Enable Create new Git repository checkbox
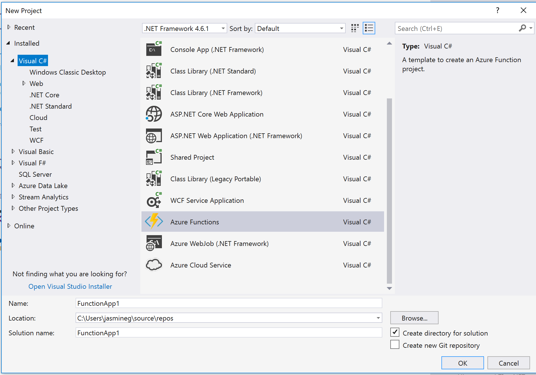 click(395, 344)
